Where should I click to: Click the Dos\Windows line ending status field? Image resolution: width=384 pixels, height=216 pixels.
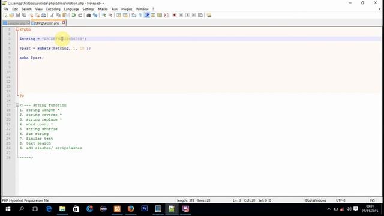316,200
